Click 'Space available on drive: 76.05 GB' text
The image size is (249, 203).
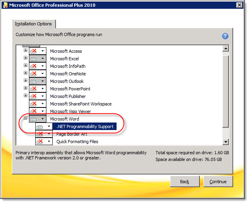[188, 159]
